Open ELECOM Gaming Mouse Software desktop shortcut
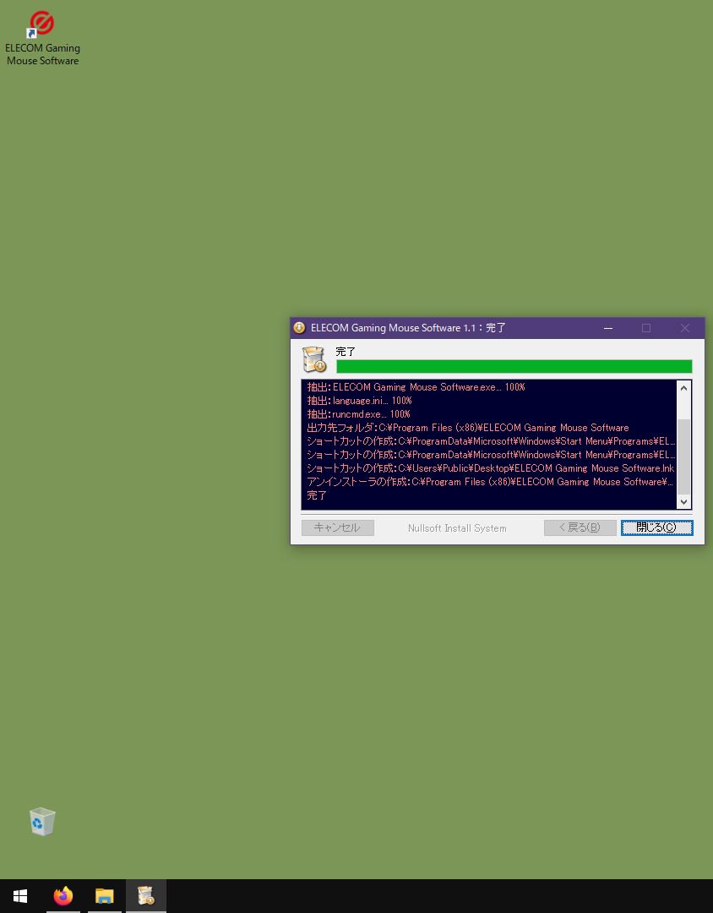 [x=42, y=38]
